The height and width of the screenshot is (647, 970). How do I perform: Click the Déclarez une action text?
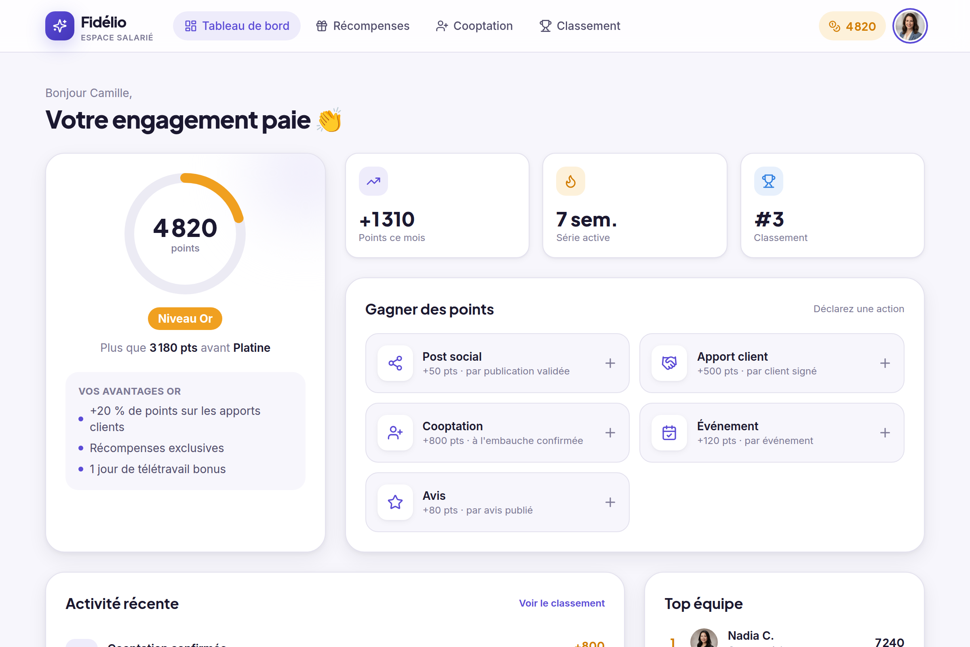tap(858, 309)
